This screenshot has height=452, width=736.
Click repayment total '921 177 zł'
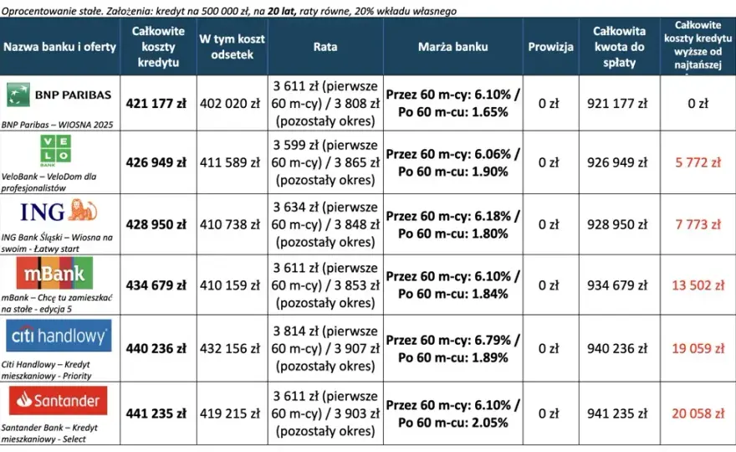click(617, 103)
